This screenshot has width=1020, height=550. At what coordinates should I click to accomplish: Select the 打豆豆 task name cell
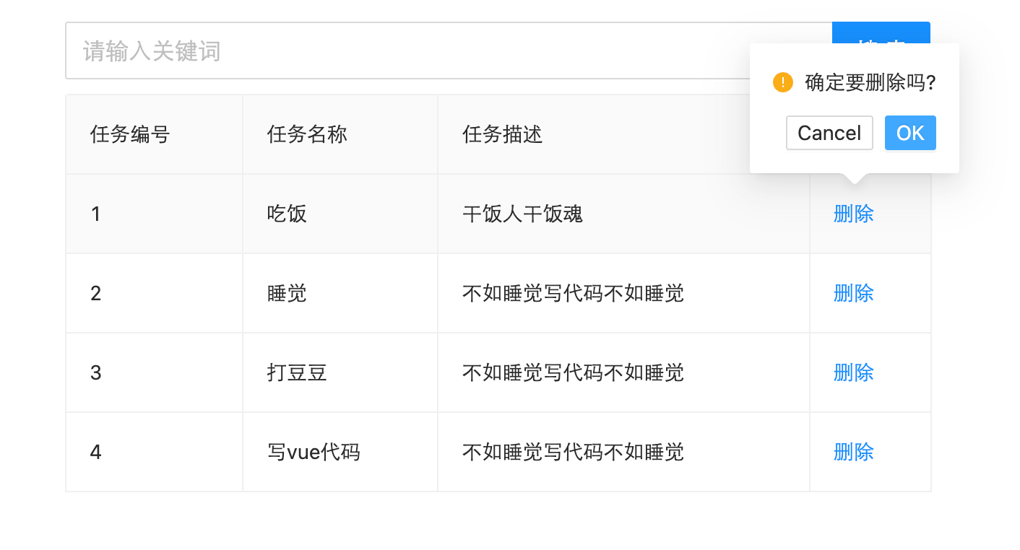pyautogui.click(x=340, y=372)
